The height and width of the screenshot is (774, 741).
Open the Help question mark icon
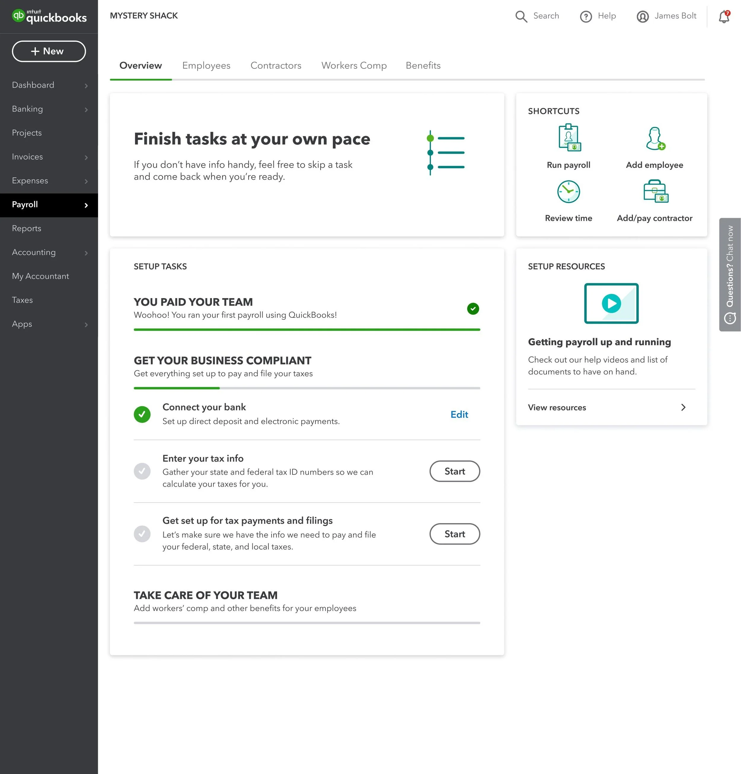pyautogui.click(x=585, y=17)
